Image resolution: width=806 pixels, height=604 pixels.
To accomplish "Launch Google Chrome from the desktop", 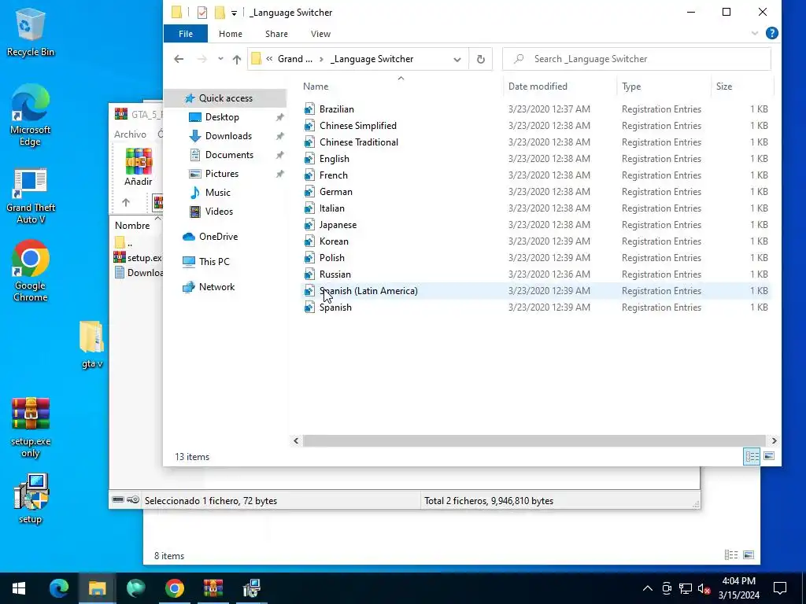I will pos(31,271).
